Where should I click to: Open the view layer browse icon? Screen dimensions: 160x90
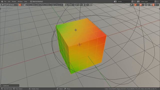click(x=138, y=1)
